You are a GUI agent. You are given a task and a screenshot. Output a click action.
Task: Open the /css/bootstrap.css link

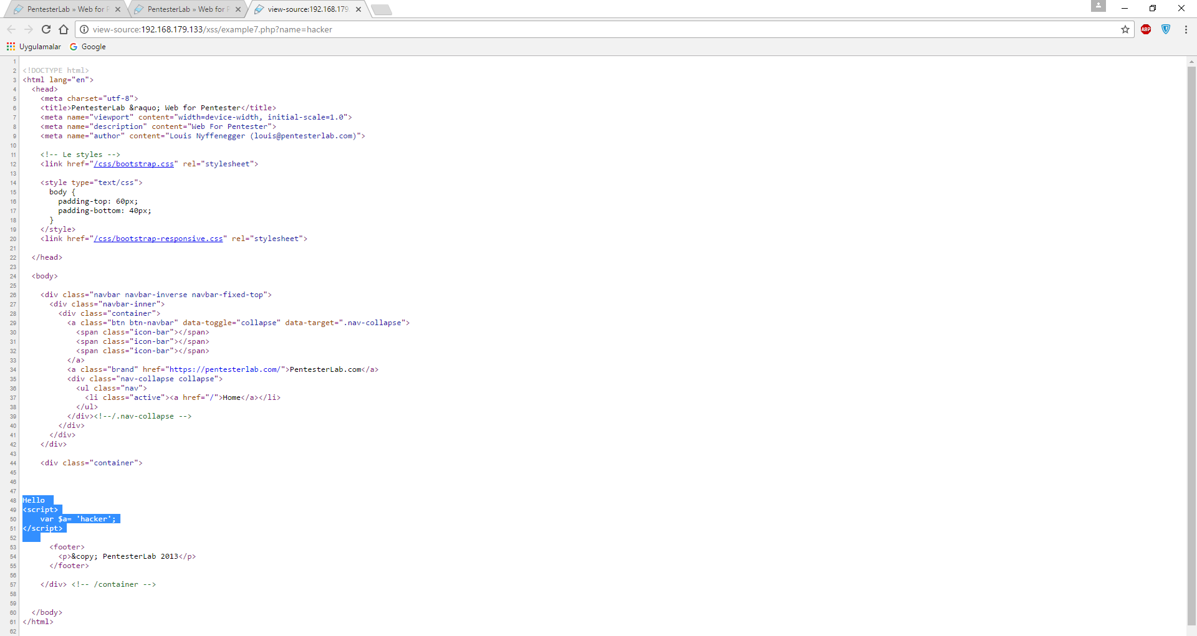(x=133, y=164)
